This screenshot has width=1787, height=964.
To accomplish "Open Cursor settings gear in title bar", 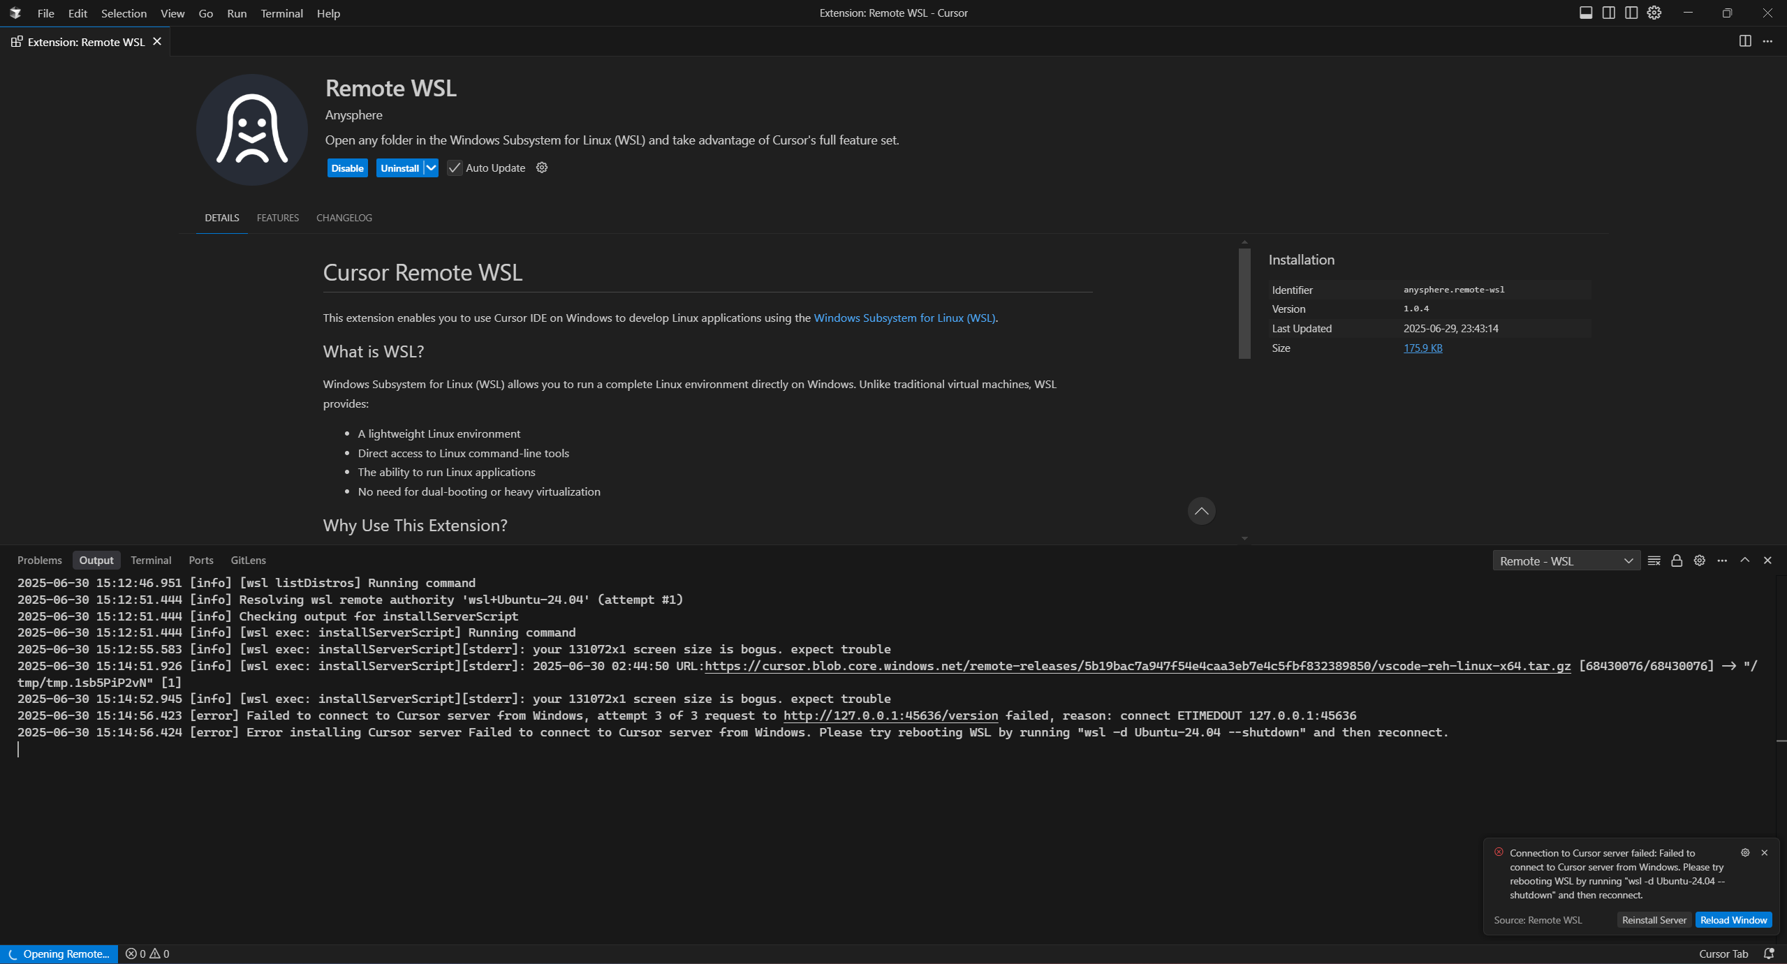I will 1654,13.
